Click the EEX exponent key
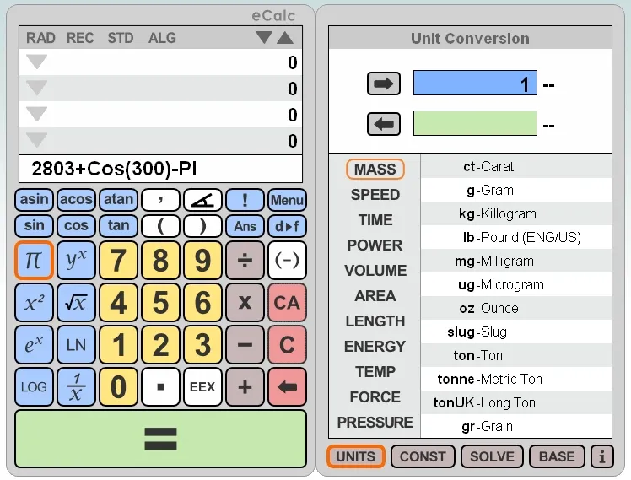631x480 pixels. 202,387
